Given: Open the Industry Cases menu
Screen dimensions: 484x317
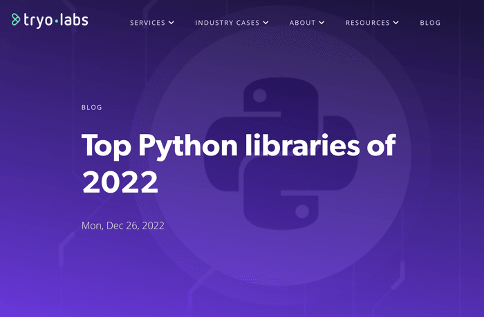Looking at the screenshot, I should 227,23.
